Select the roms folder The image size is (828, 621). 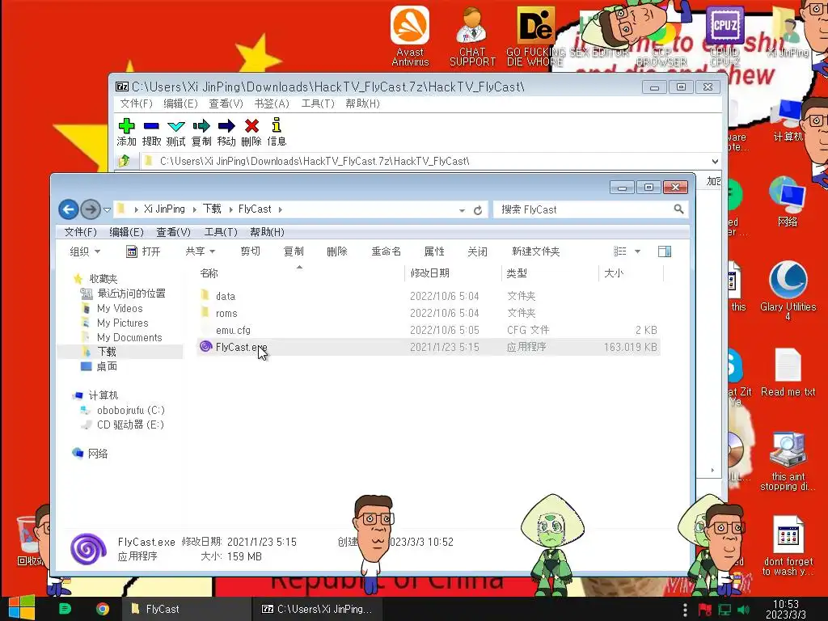point(429,313)
